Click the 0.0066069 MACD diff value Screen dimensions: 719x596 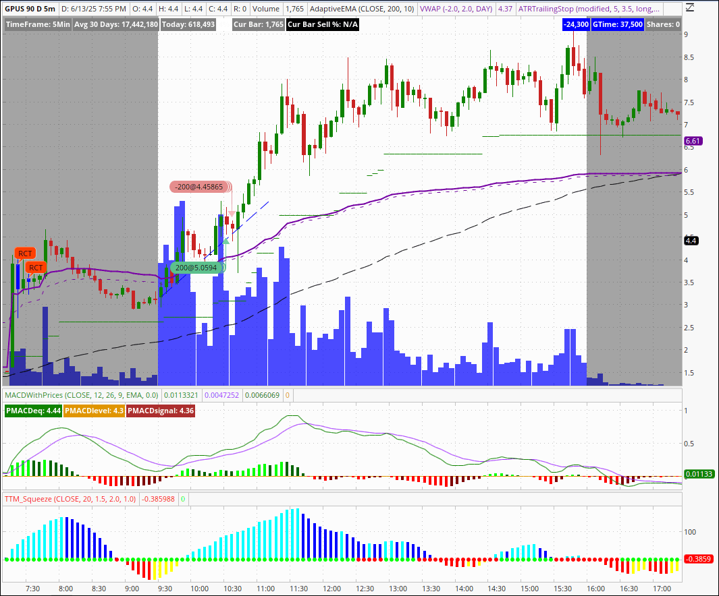tap(263, 395)
